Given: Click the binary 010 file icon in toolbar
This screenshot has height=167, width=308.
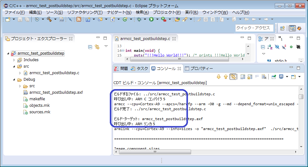Looking at the screenshot, I should [62, 19].
